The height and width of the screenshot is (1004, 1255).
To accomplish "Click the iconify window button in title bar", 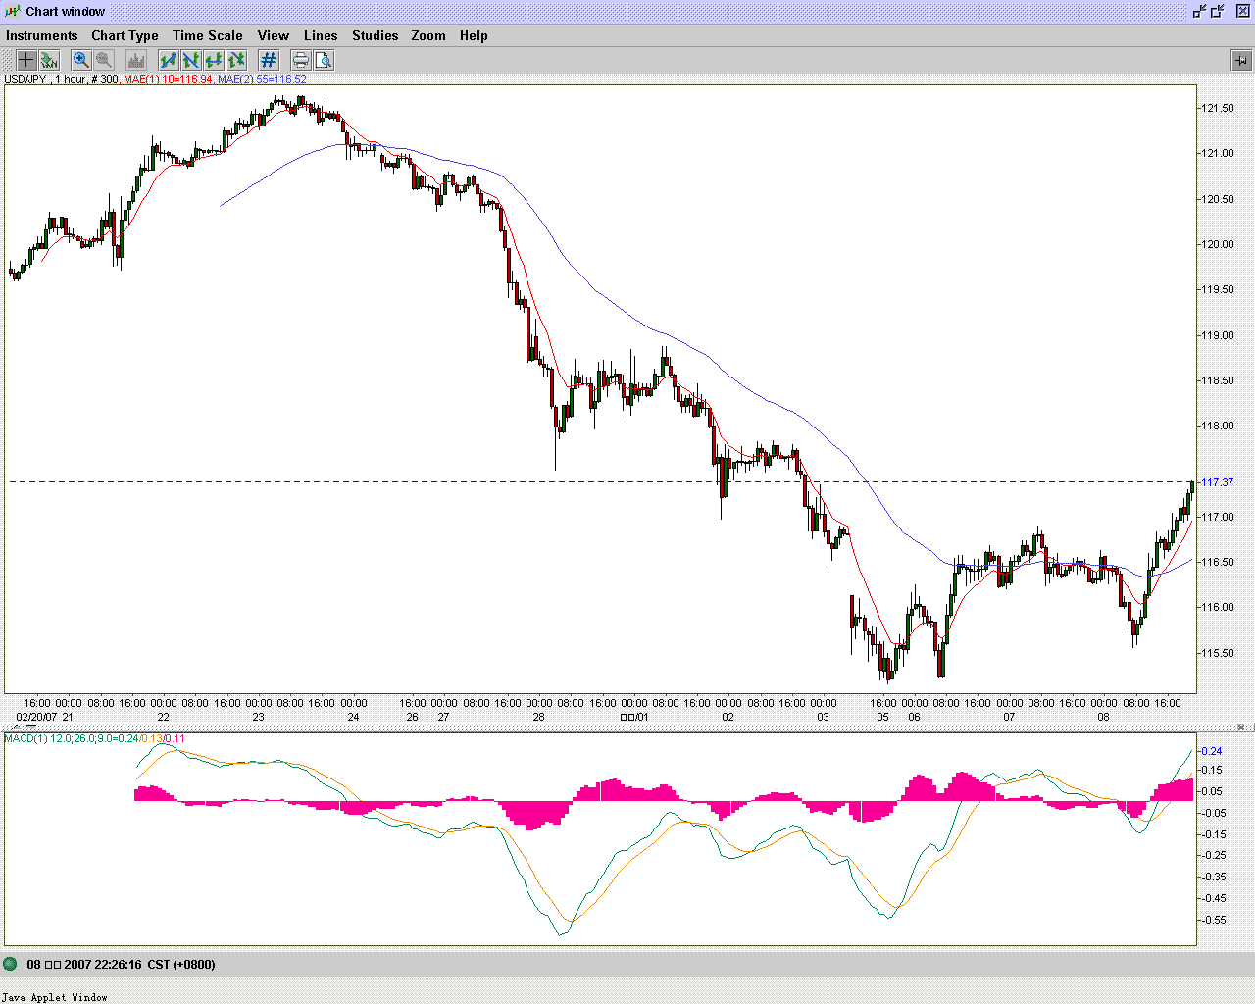I will (x=1199, y=11).
